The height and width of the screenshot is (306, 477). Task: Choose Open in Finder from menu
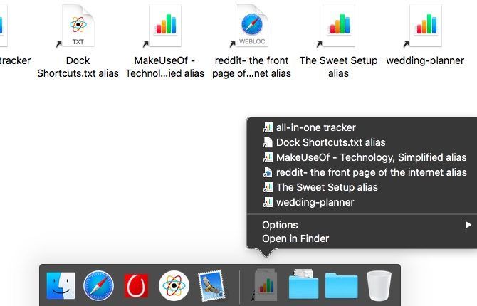click(295, 238)
